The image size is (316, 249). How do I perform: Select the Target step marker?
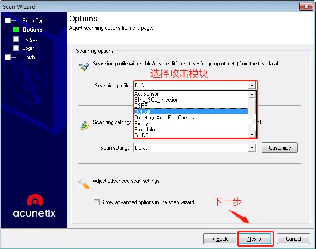coord(16,39)
